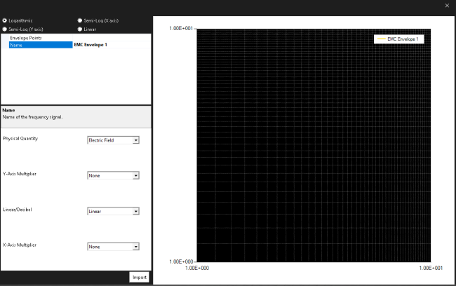Click the X-Axis Multiplier label
This screenshot has width=456, height=286.
(x=20, y=245)
